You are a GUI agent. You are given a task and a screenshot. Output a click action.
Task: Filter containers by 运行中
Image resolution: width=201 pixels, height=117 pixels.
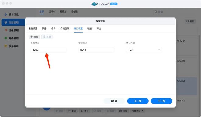(52, 11)
